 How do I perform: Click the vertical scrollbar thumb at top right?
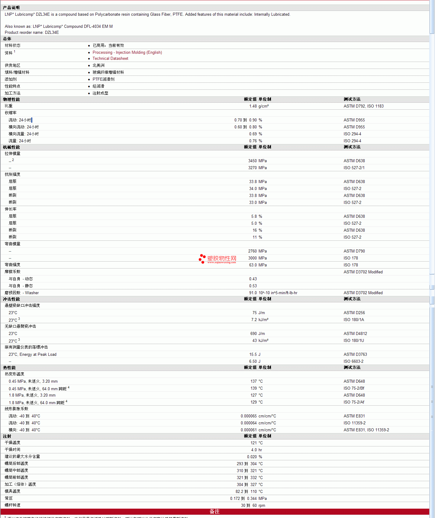click(432, 18)
